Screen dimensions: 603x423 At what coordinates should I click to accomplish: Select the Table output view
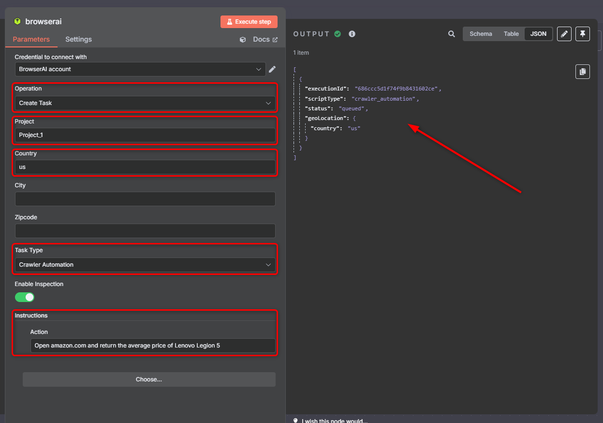(x=511, y=34)
